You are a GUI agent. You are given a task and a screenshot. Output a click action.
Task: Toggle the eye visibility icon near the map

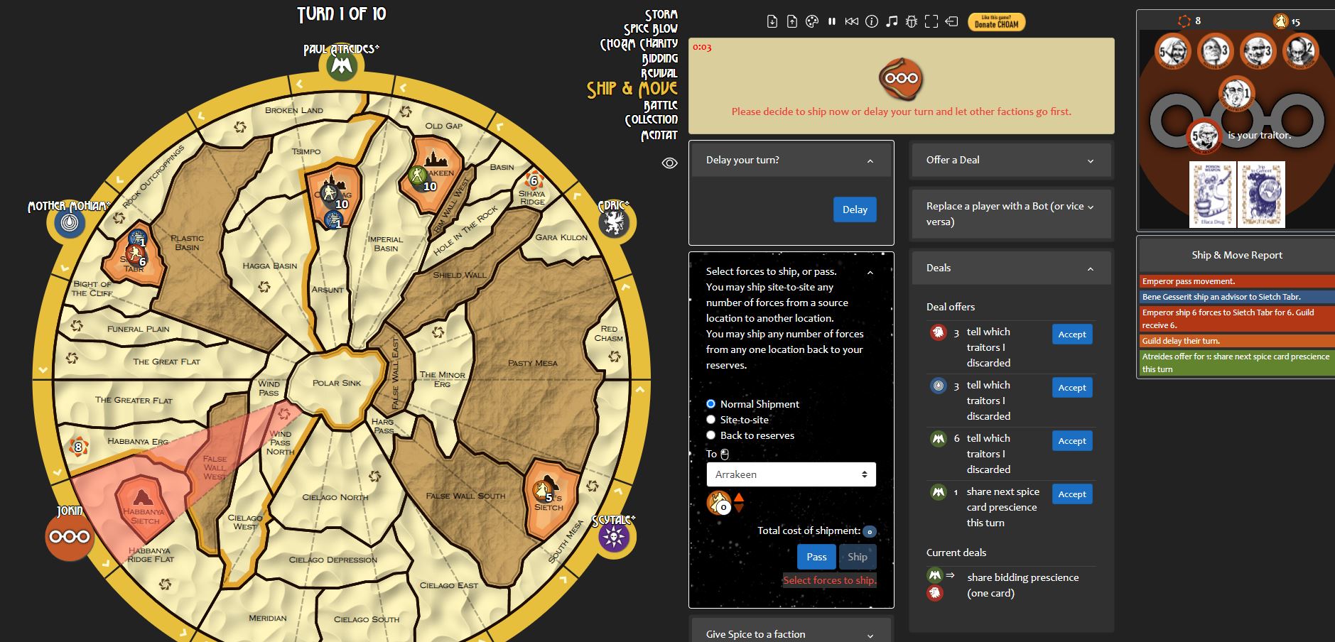click(669, 163)
